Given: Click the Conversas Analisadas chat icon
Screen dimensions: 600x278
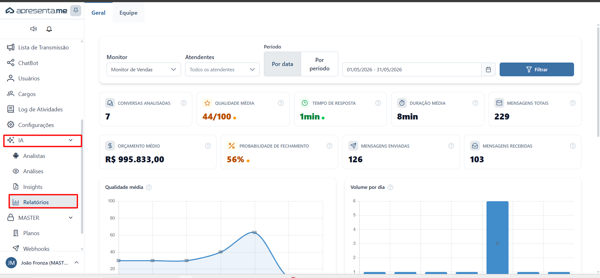Looking at the screenshot, I should tap(110, 103).
